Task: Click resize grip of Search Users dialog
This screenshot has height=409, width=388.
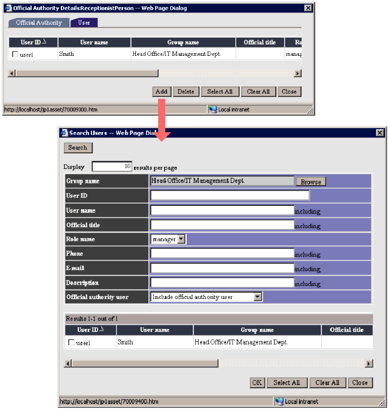Action: (382, 402)
